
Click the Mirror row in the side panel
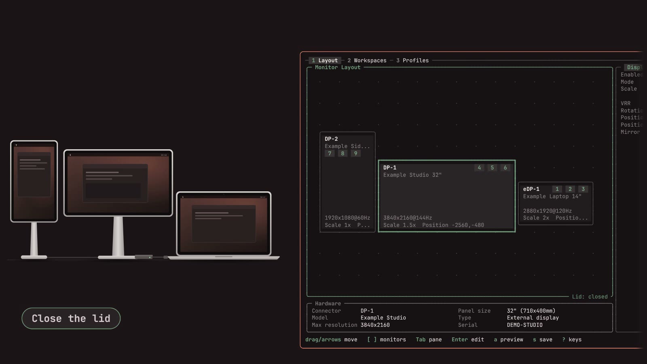[631, 132]
